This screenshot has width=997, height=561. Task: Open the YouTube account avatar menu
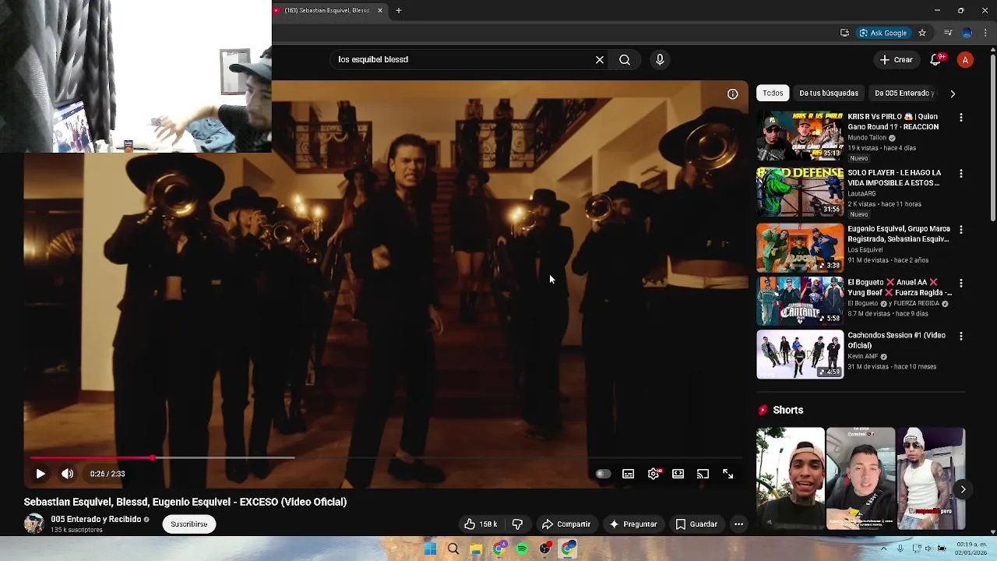(965, 60)
